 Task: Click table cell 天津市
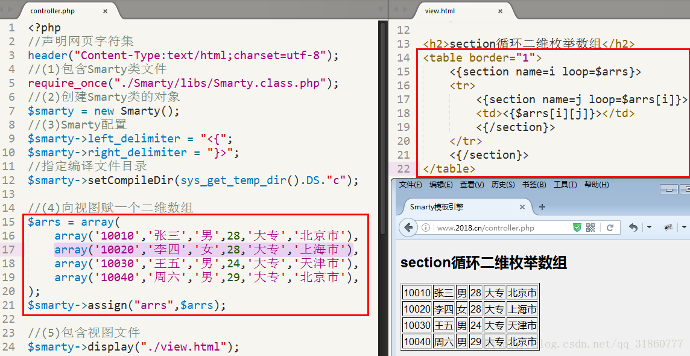click(x=522, y=325)
